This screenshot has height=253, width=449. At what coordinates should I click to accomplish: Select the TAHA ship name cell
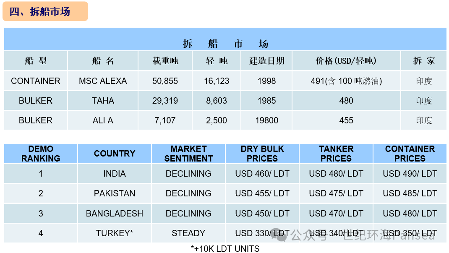pyautogui.click(x=103, y=101)
